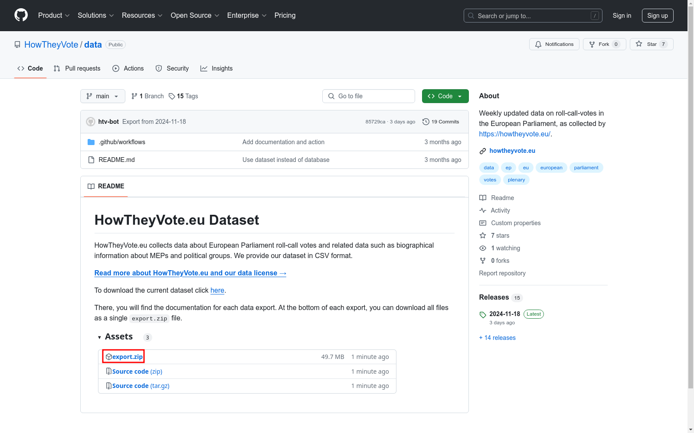The image size is (694, 433).
Task: Open the data repository name link
Action: [x=93, y=45]
